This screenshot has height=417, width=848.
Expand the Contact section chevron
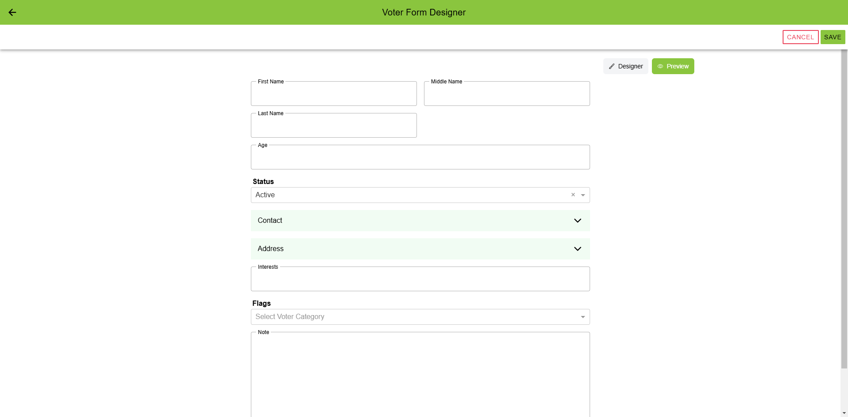click(577, 221)
